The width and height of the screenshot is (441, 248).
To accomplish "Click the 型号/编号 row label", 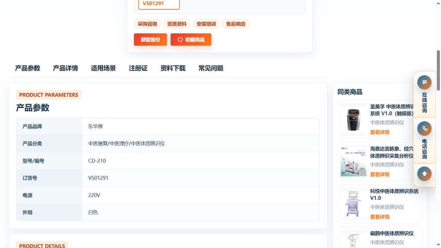I will (x=33, y=161).
